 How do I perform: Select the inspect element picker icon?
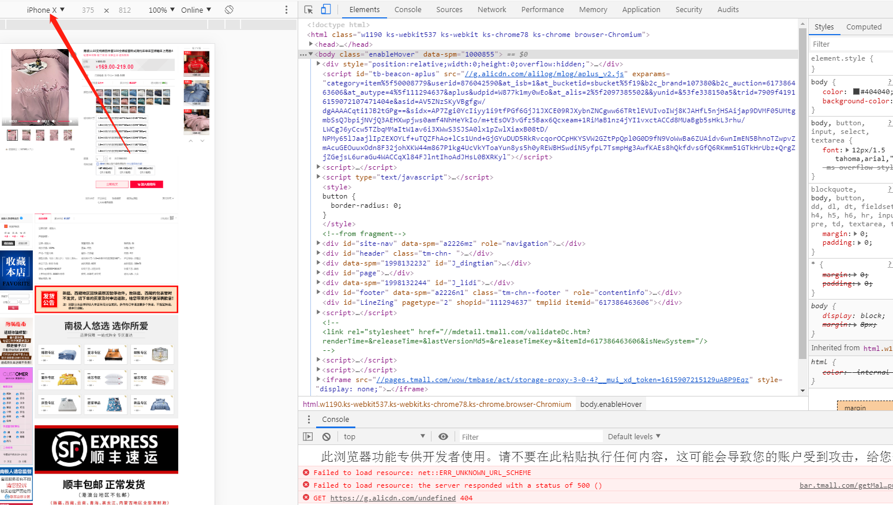click(309, 10)
